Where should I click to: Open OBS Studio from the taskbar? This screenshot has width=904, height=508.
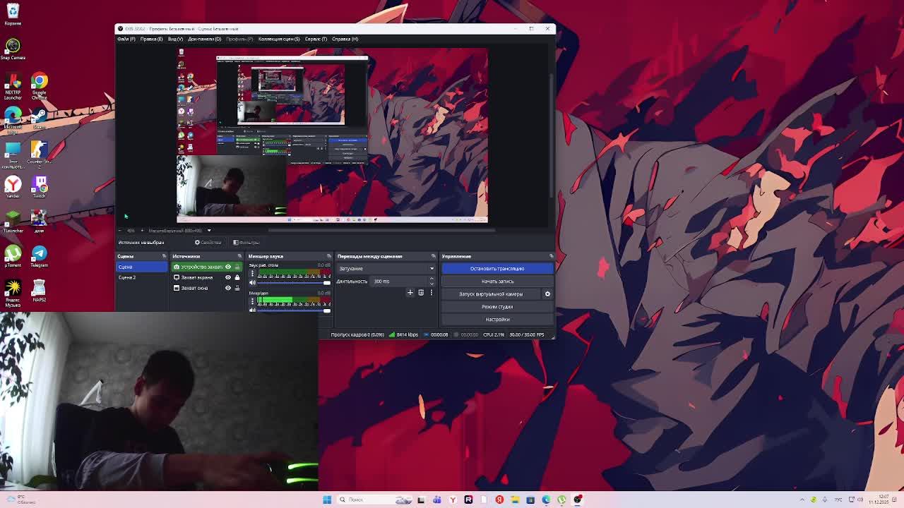578,500
